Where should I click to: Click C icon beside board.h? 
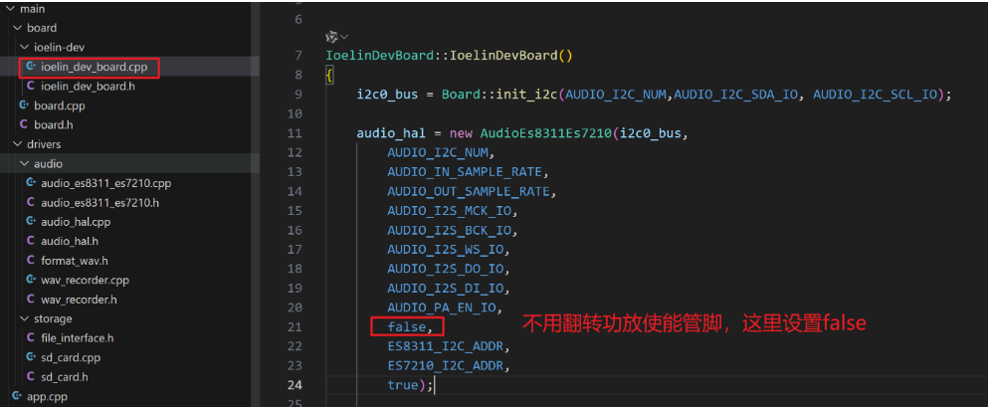tap(24, 124)
